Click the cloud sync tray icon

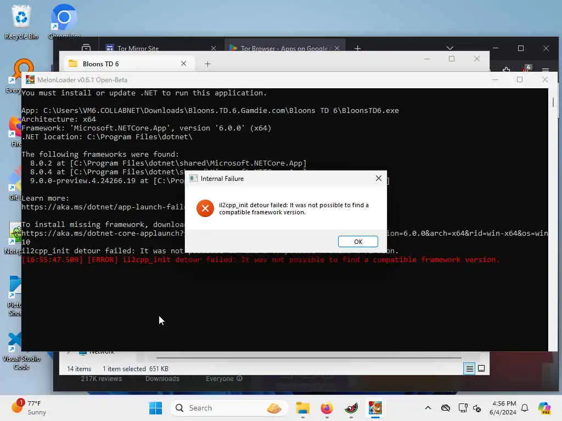(446, 408)
